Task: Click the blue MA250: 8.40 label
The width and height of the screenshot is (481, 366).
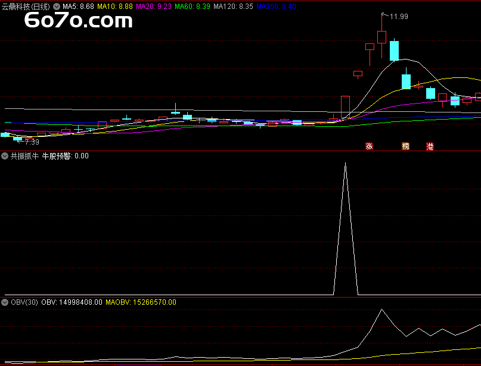Action: (276, 7)
